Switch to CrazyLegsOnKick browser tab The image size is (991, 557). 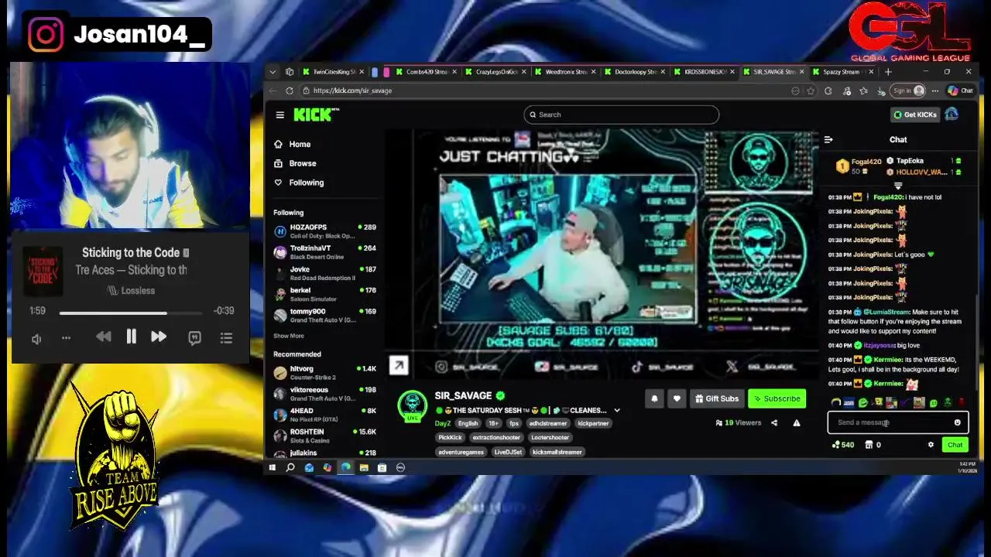[495, 72]
